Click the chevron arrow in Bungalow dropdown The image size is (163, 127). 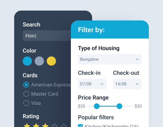pyautogui.click(x=137, y=59)
